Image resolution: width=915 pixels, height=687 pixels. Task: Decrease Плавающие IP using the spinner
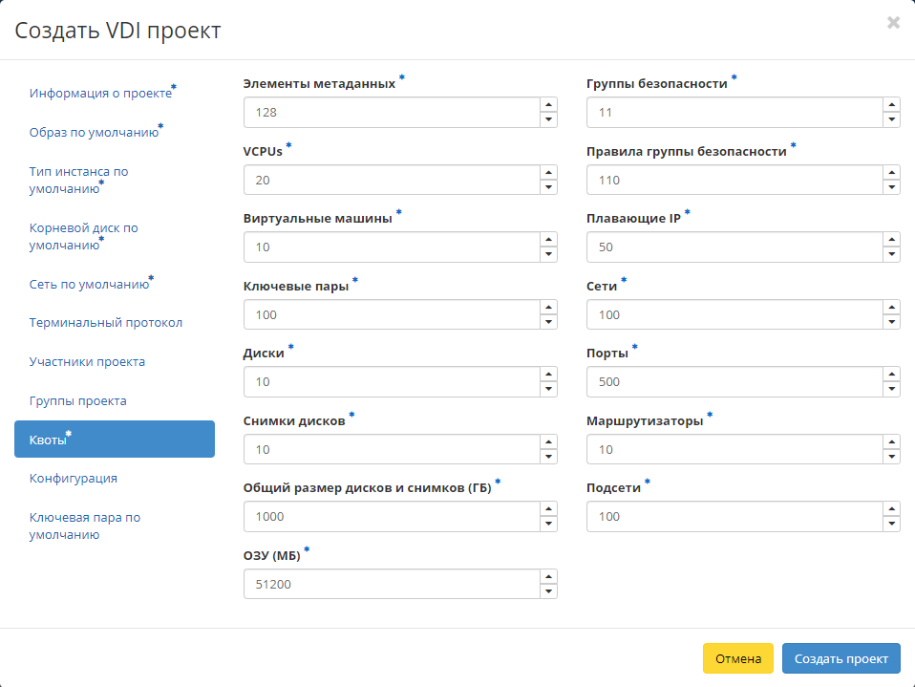[891, 252]
